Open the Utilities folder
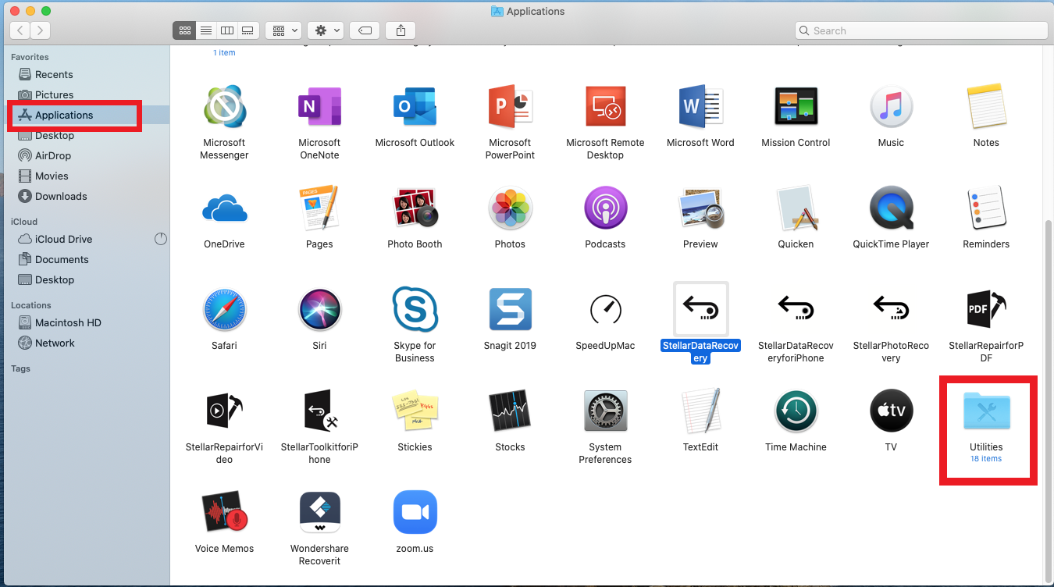 coord(986,411)
